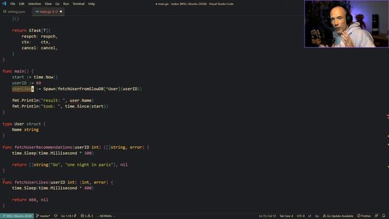
Task: Click the red error marker in overview ruler
Action: click(x=388, y=116)
